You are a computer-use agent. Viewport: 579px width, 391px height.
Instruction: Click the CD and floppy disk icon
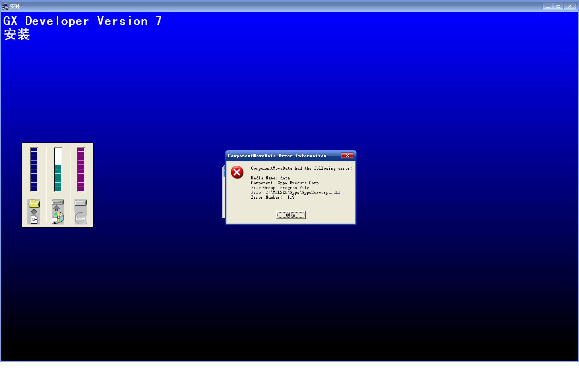58,218
